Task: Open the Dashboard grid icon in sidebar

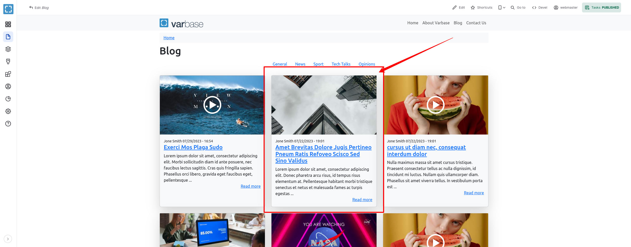Action: click(x=8, y=24)
